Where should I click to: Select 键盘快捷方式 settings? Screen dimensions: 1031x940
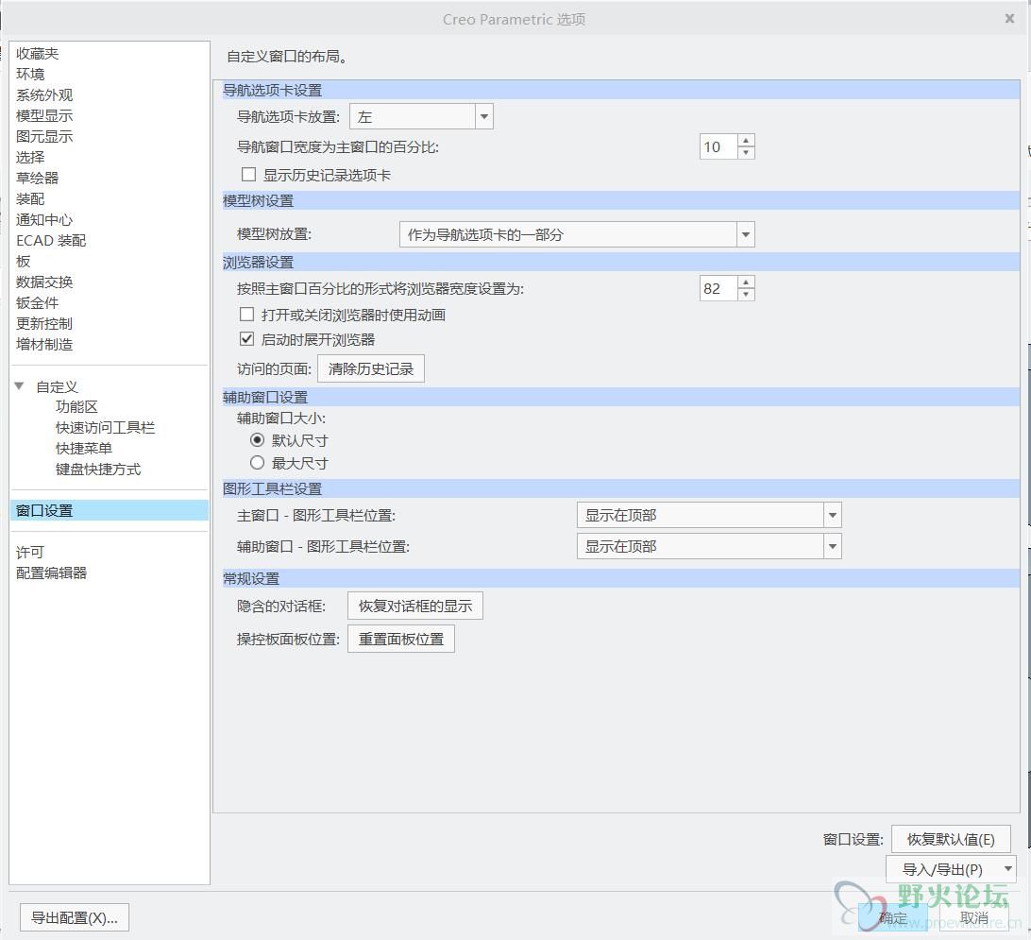tap(98, 470)
